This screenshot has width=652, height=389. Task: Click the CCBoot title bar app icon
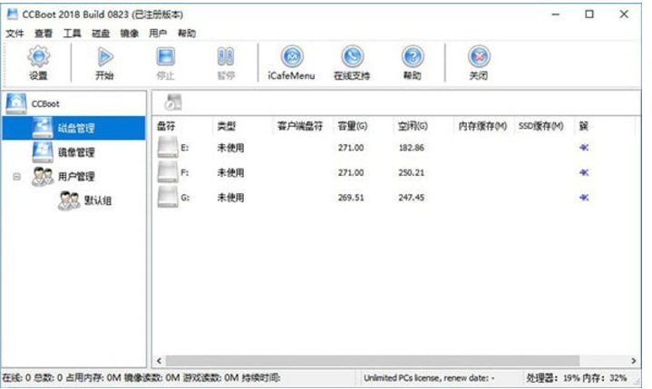[13, 15]
